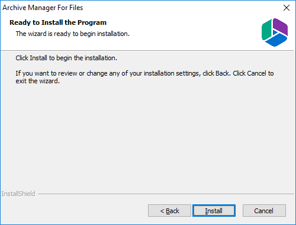Cancel the setup wizard
The image size is (296, 225).
click(x=264, y=211)
